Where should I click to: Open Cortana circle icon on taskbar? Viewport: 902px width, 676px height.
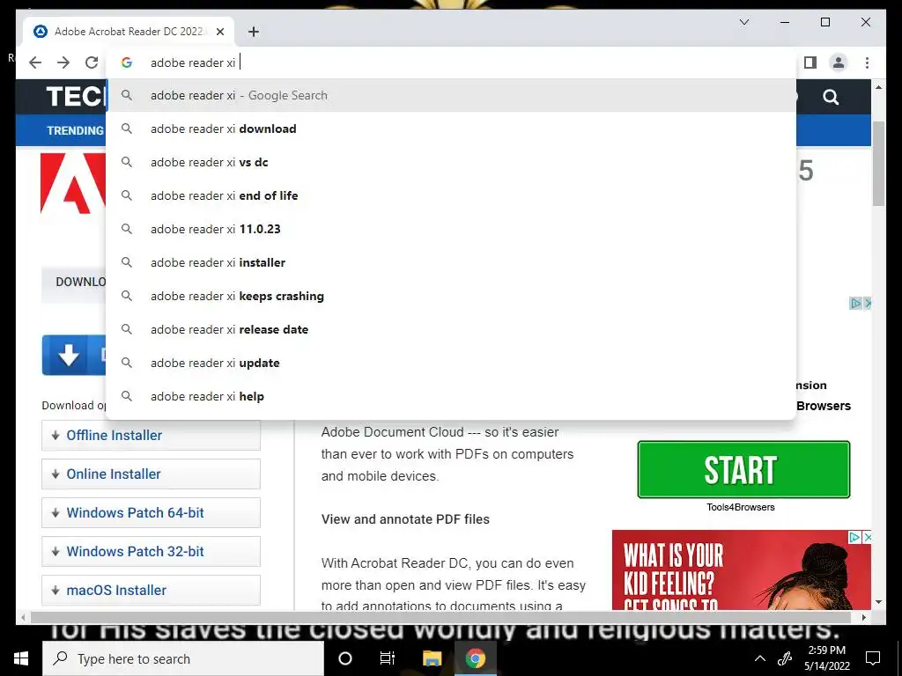(x=345, y=658)
